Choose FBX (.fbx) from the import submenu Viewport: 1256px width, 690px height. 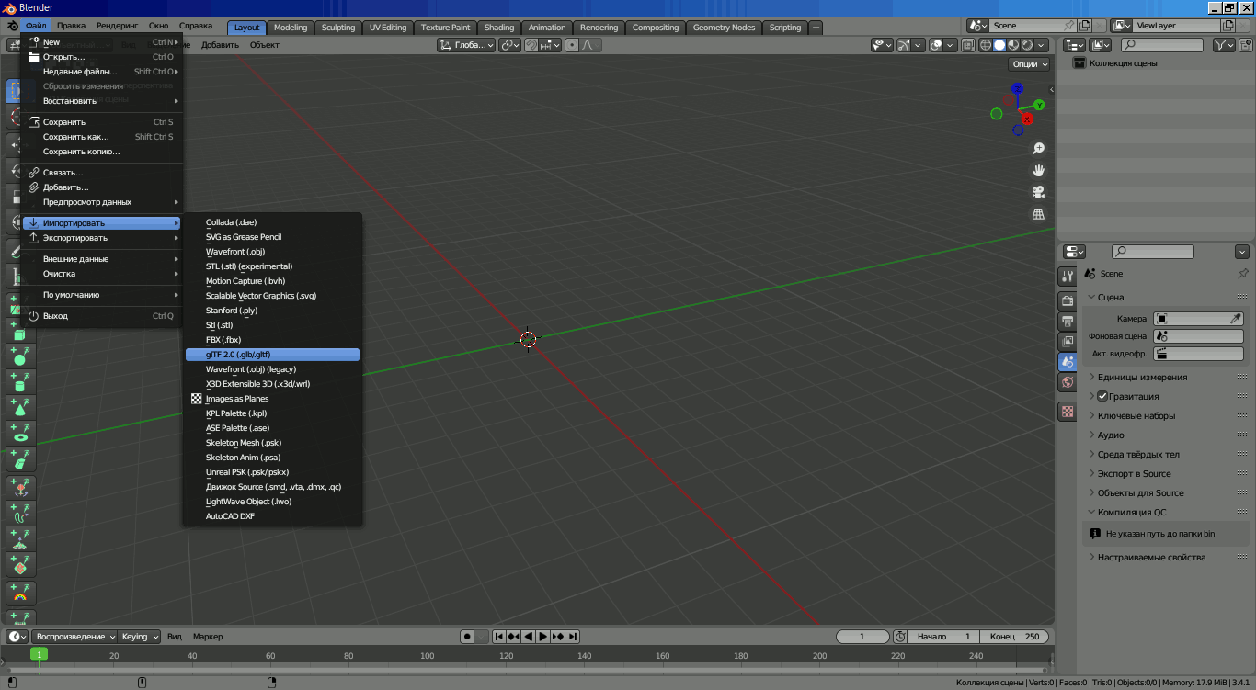coord(272,340)
